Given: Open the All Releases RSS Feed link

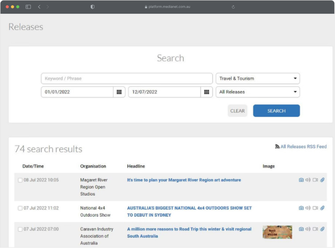Looking at the screenshot, I should 303,146.
